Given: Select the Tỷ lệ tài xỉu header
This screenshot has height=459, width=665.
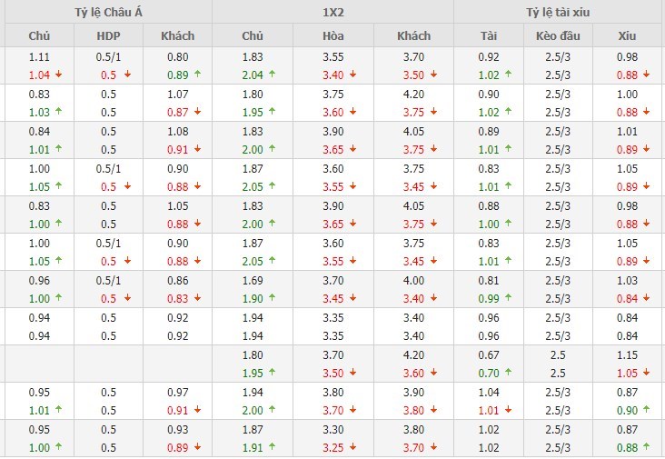Looking at the screenshot, I should [x=559, y=12].
